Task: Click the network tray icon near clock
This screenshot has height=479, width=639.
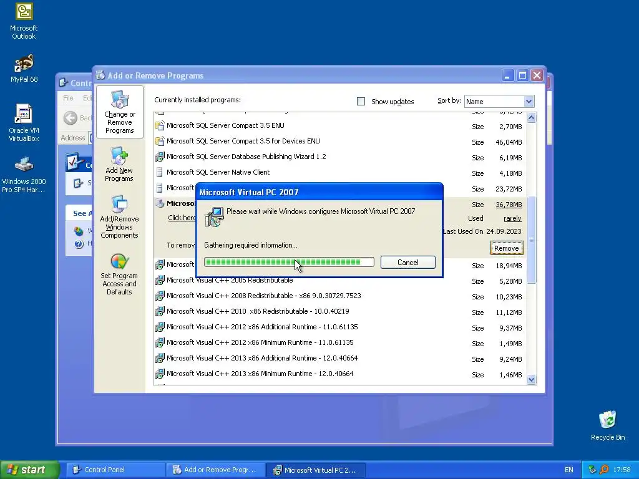Action: coord(592,470)
